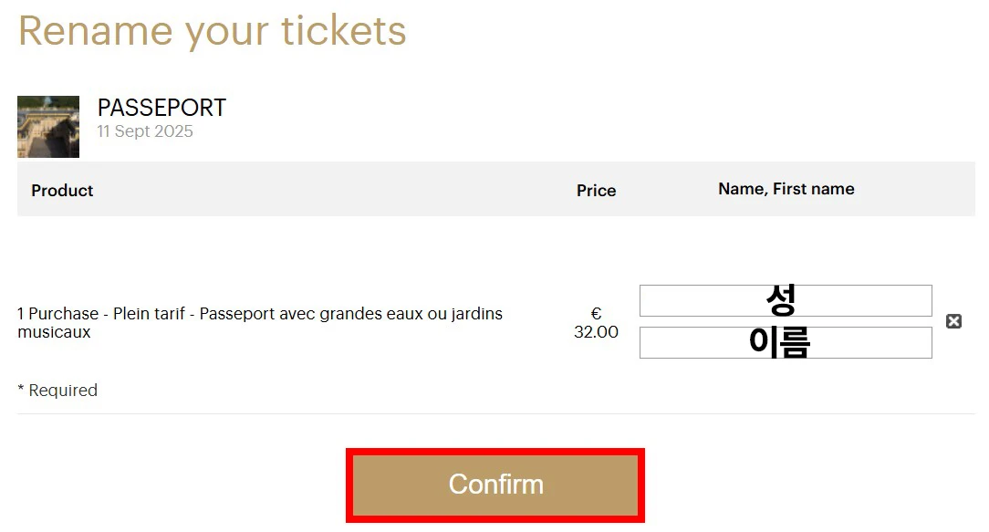Click the Name, First name column header
989x532 pixels.
point(786,189)
